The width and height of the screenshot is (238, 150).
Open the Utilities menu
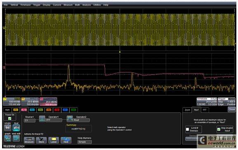[97, 5]
